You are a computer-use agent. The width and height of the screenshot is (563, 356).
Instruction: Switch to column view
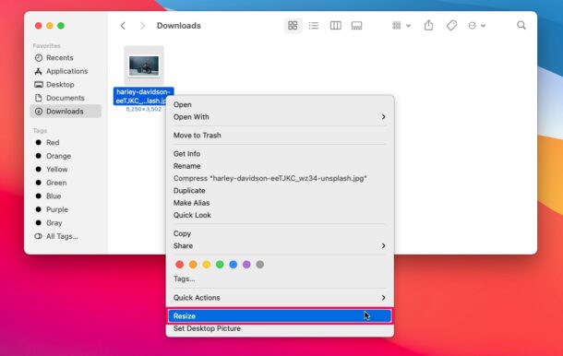335,26
